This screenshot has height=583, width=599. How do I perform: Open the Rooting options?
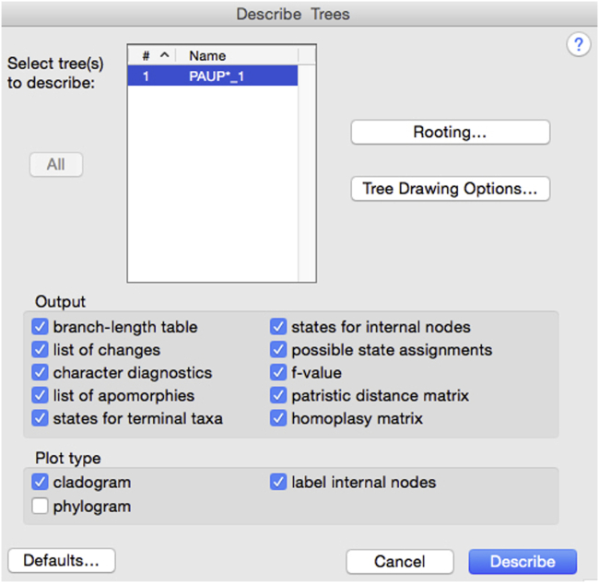[x=450, y=133]
